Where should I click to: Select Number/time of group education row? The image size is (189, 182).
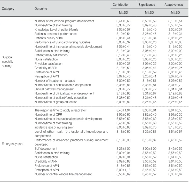[56, 102]
